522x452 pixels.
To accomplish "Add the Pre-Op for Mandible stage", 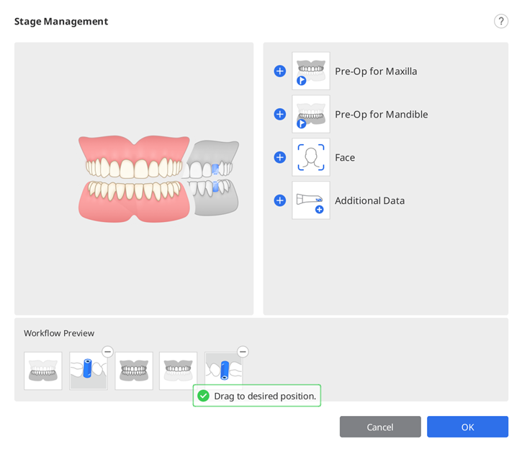I will [279, 114].
